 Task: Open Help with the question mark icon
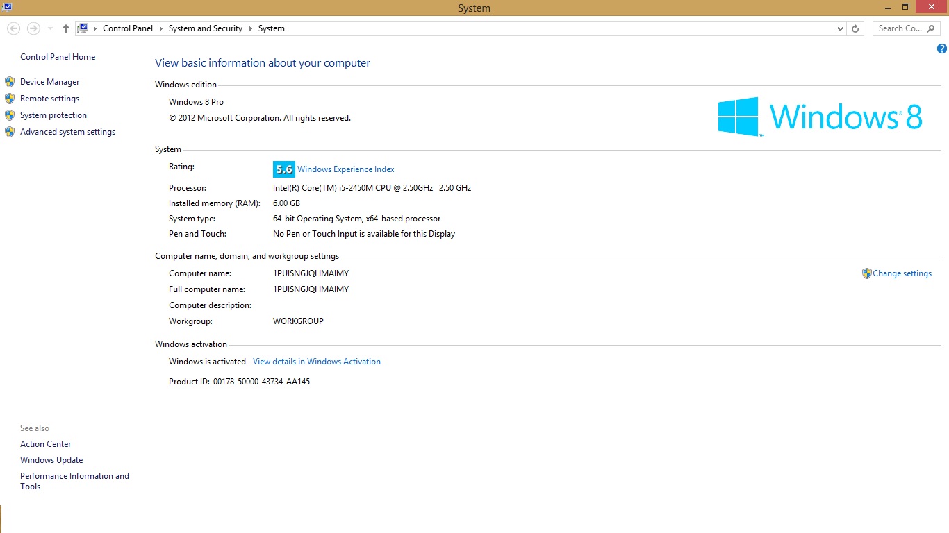tap(942, 49)
